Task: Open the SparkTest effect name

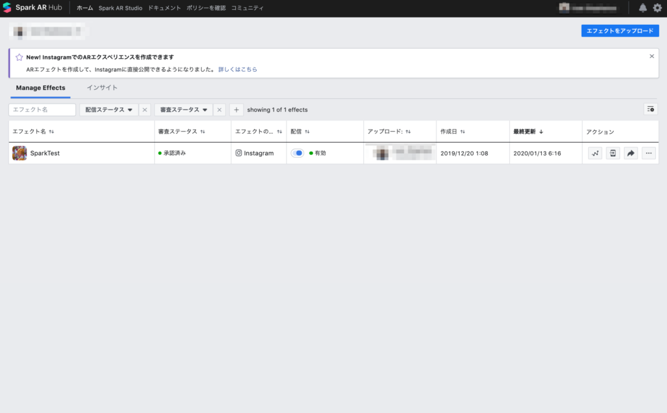Action: [45, 153]
